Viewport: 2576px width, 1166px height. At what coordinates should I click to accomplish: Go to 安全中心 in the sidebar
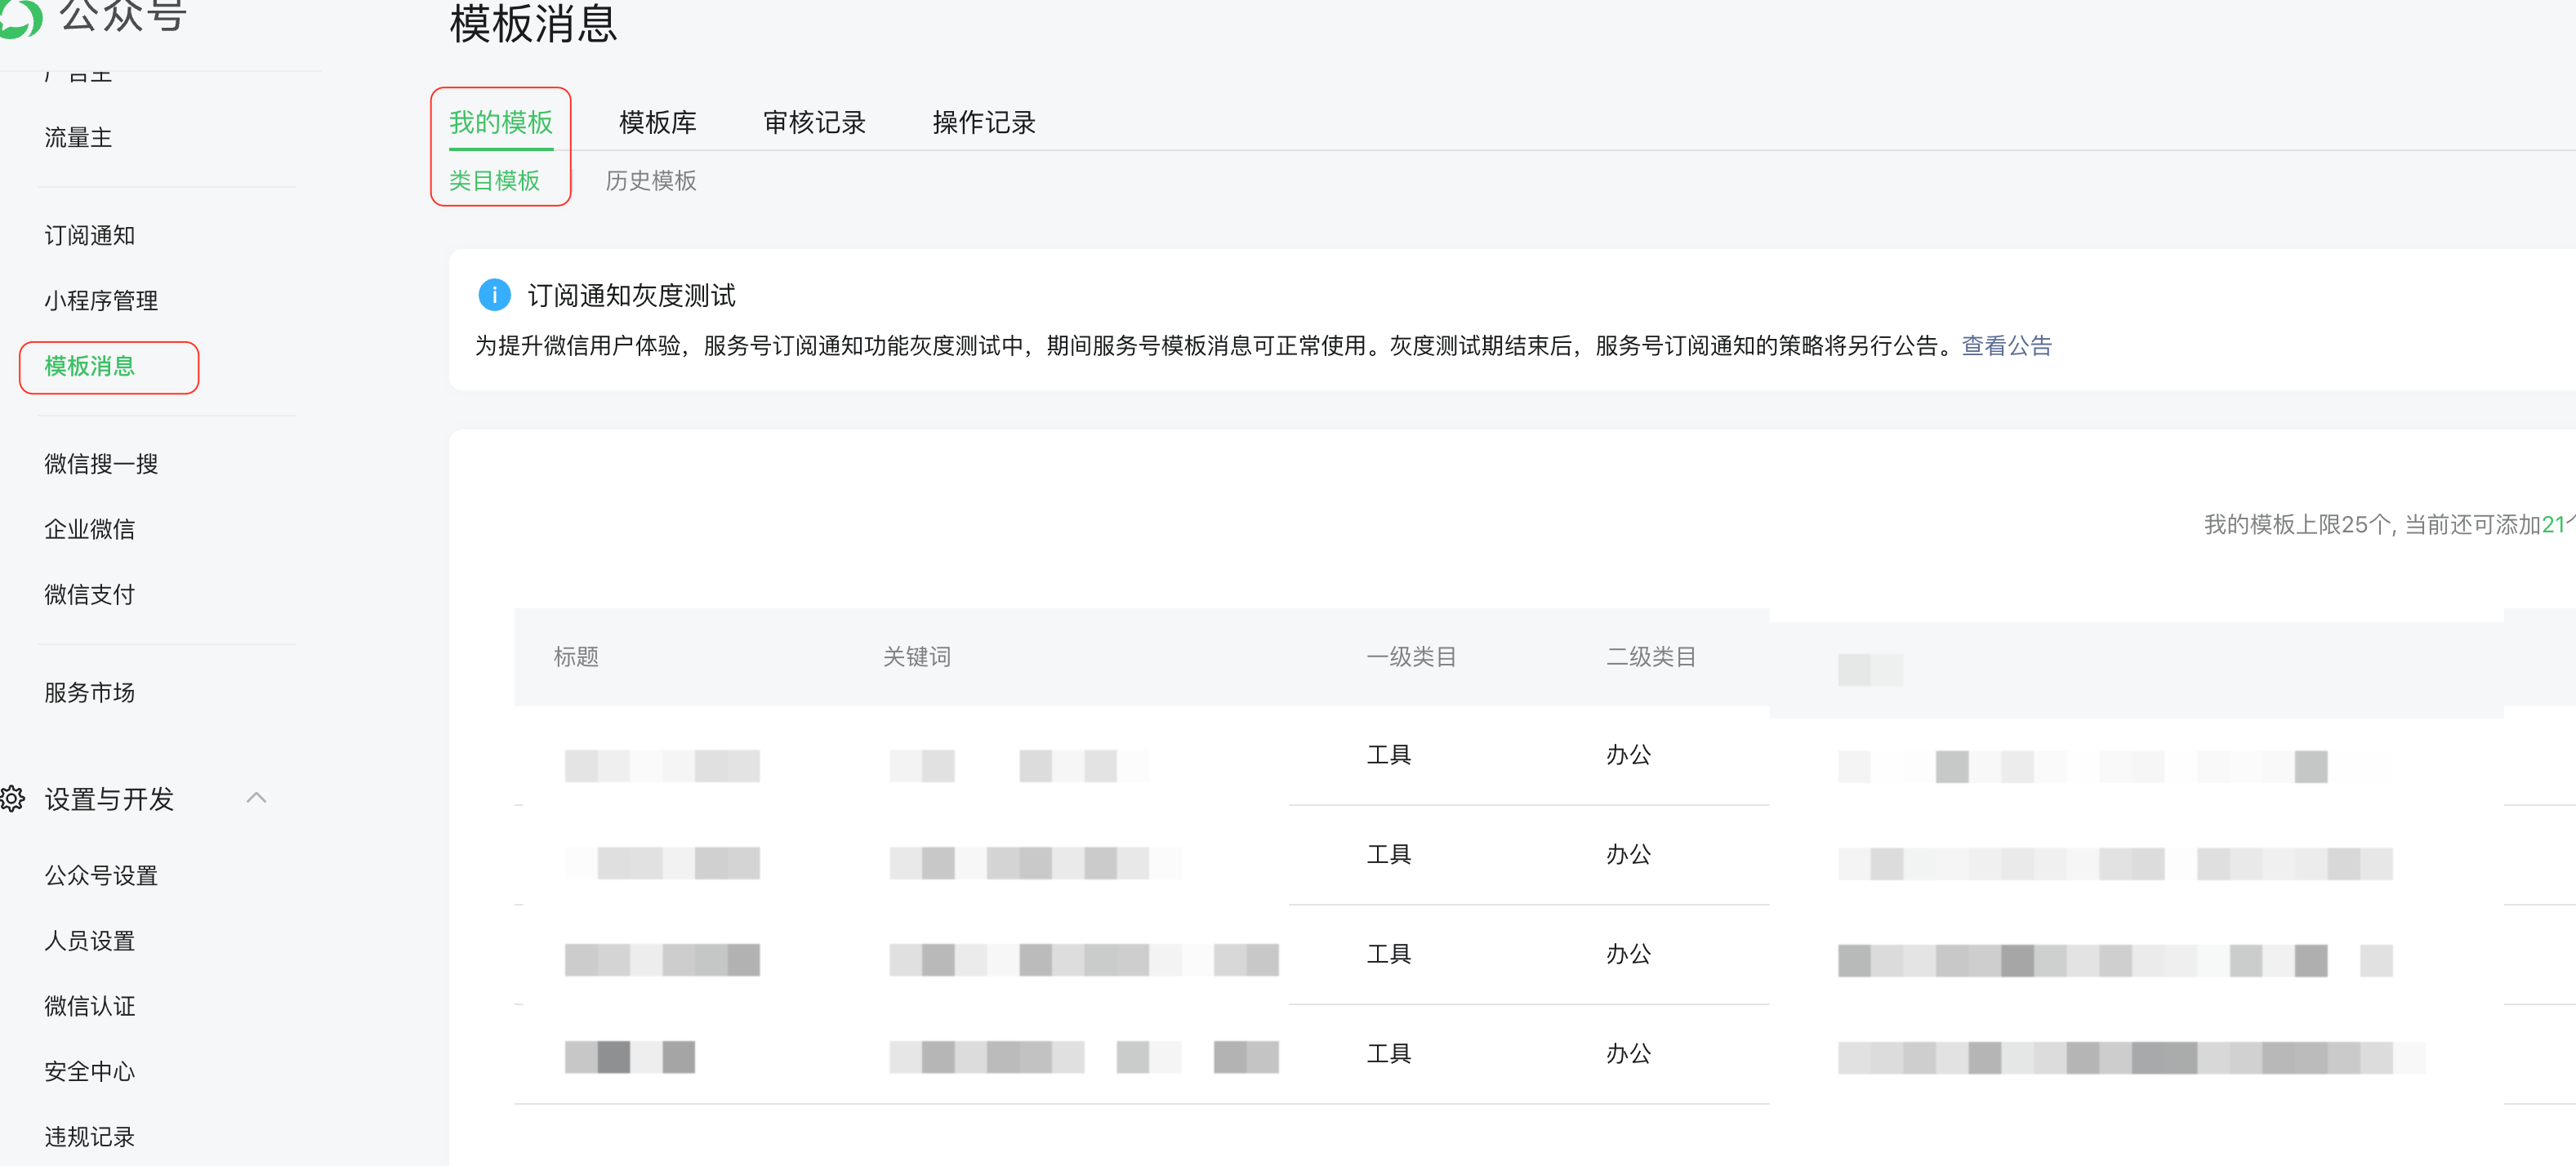point(89,1071)
